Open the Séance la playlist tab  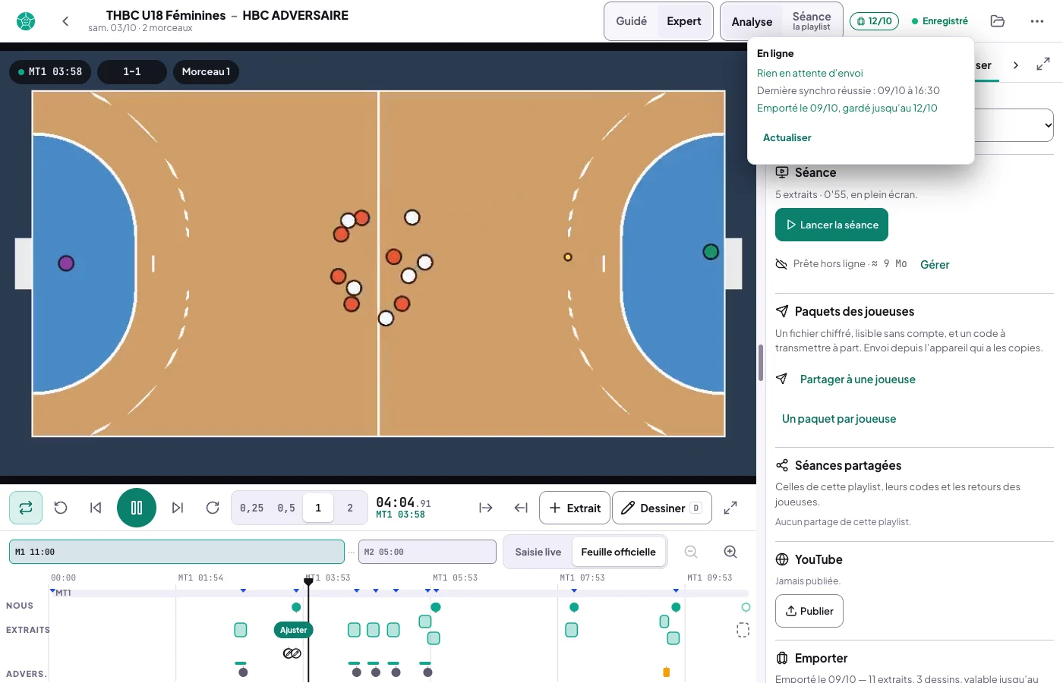tap(812, 21)
